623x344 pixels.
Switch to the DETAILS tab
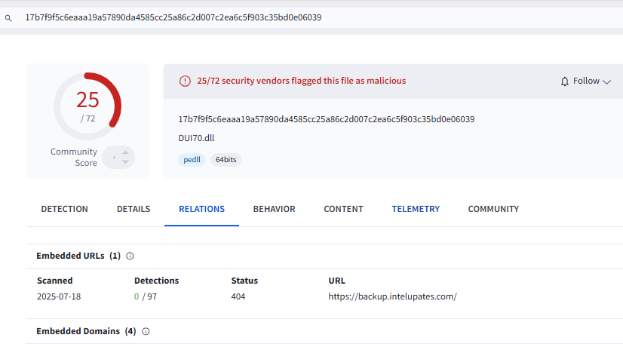tap(133, 209)
